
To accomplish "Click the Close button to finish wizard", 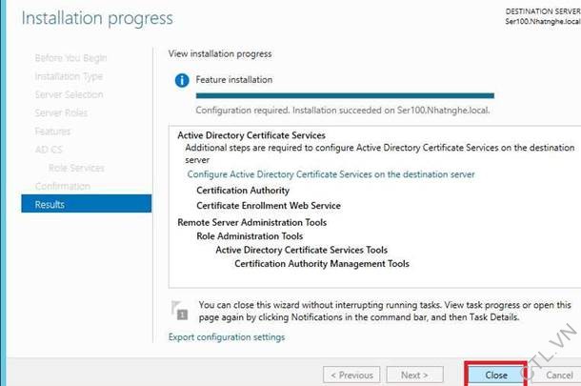I will [x=495, y=375].
